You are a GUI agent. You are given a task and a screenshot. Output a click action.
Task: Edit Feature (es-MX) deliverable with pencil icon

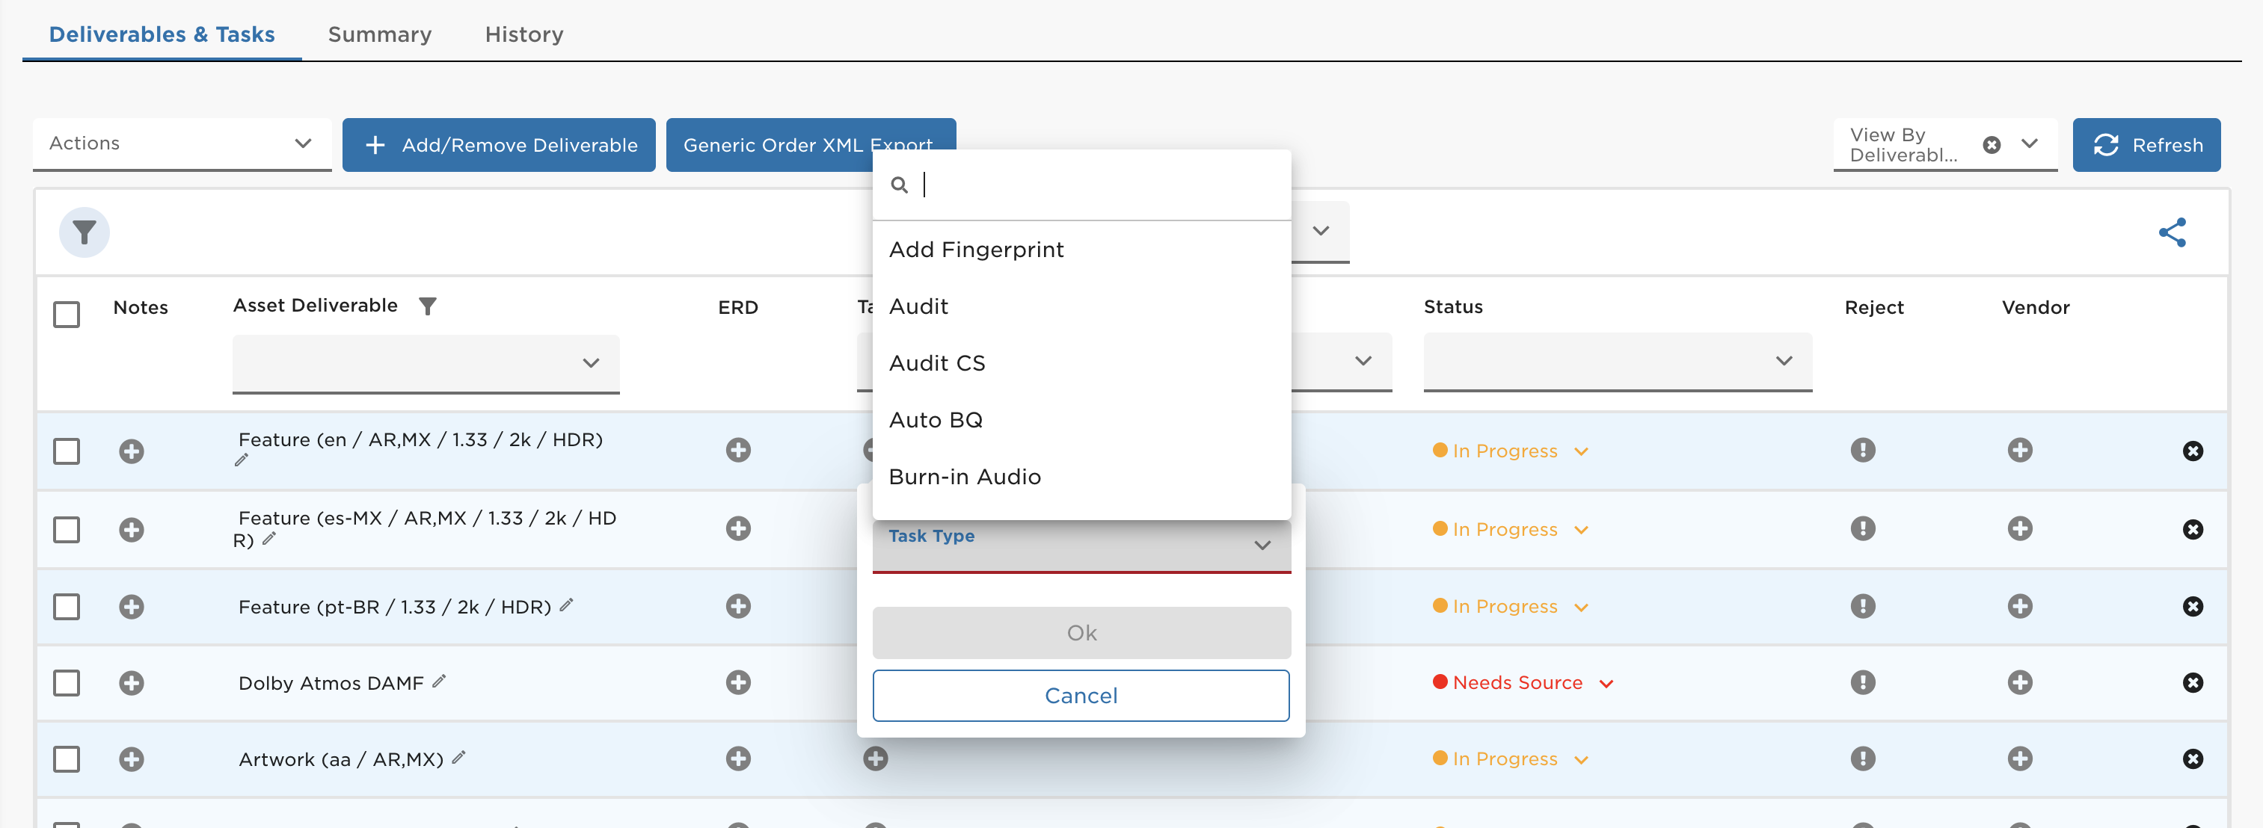[x=270, y=539]
